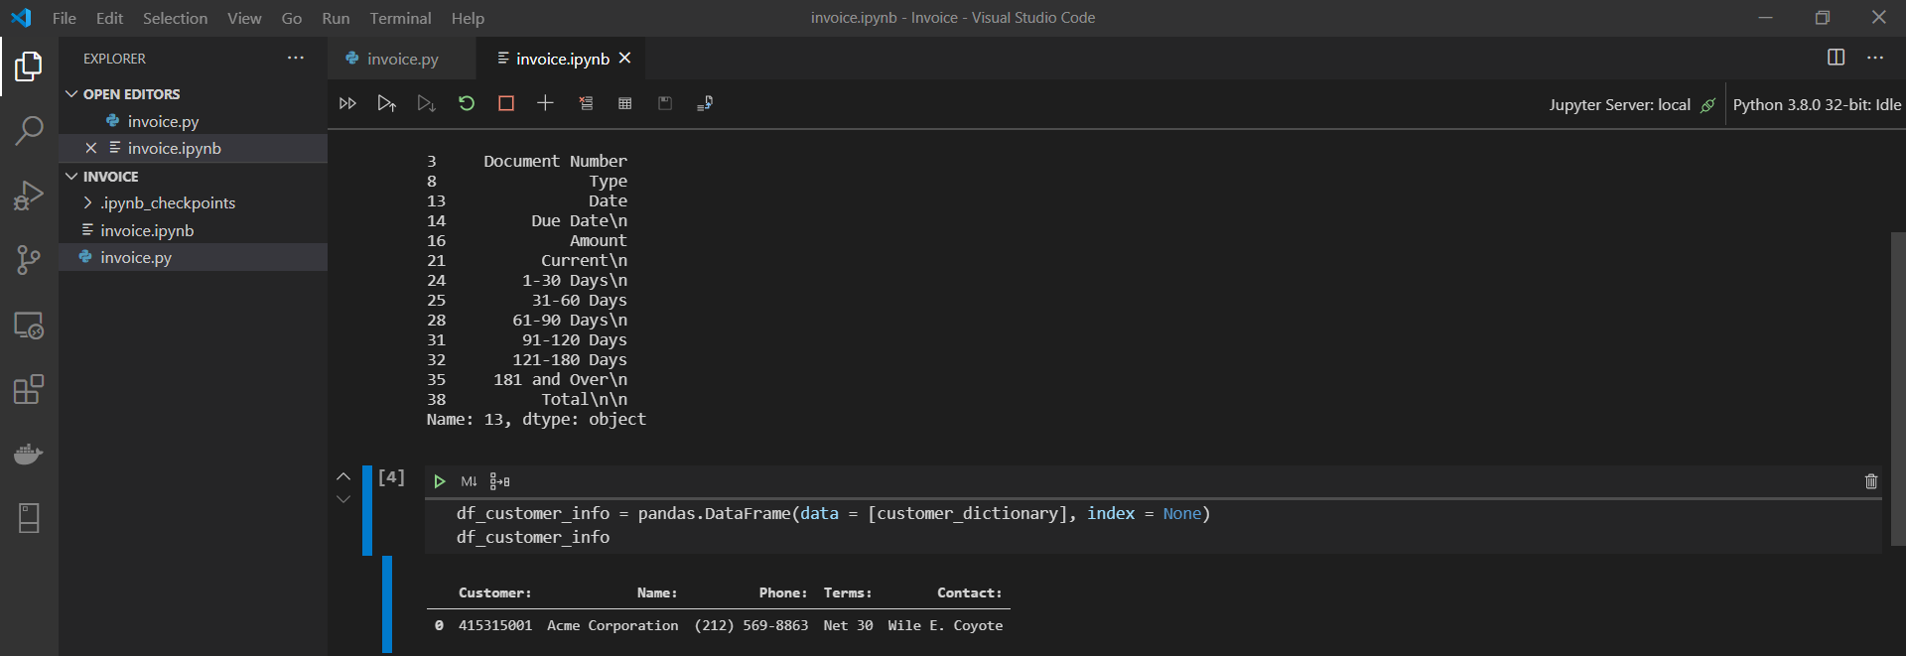The width and height of the screenshot is (1906, 656).
Task: Click Name: 13, dtype: object output line
Action: (536, 419)
